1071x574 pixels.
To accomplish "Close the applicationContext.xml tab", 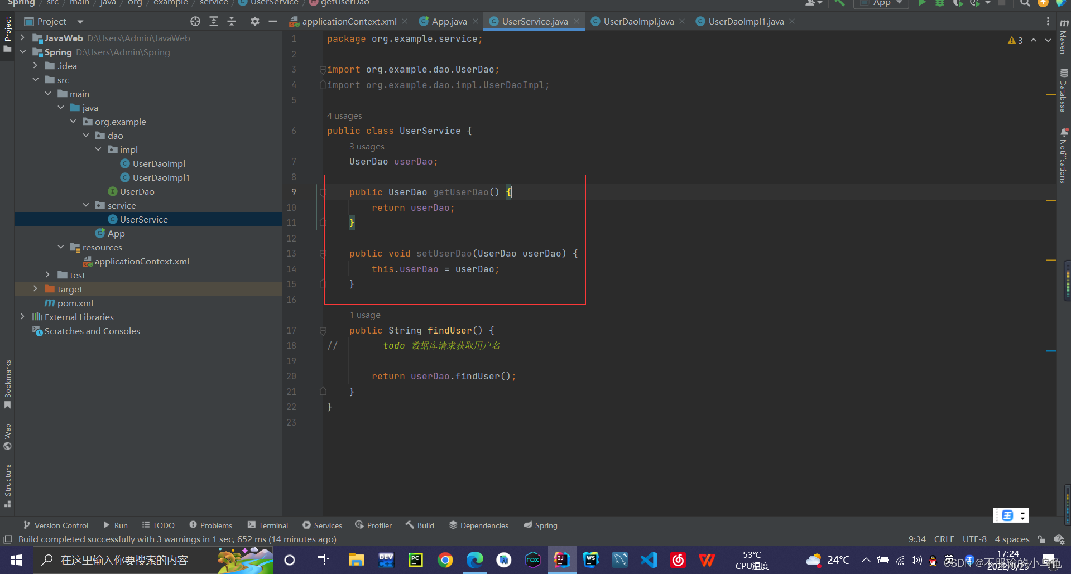I will pyautogui.click(x=405, y=21).
